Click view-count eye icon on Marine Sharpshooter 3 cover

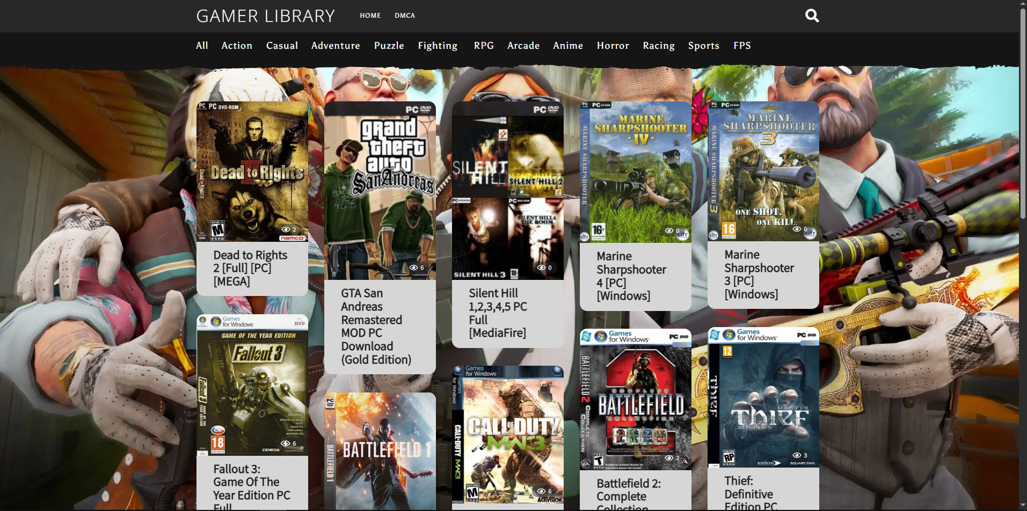[x=797, y=229]
